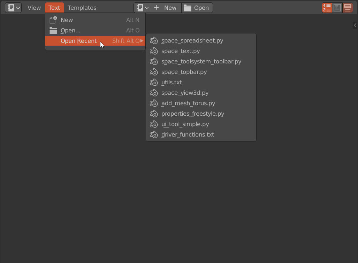The image size is (358, 263).
Task: Click the Blender icon beside driver_functions.txt
Action: click(154, 134)
